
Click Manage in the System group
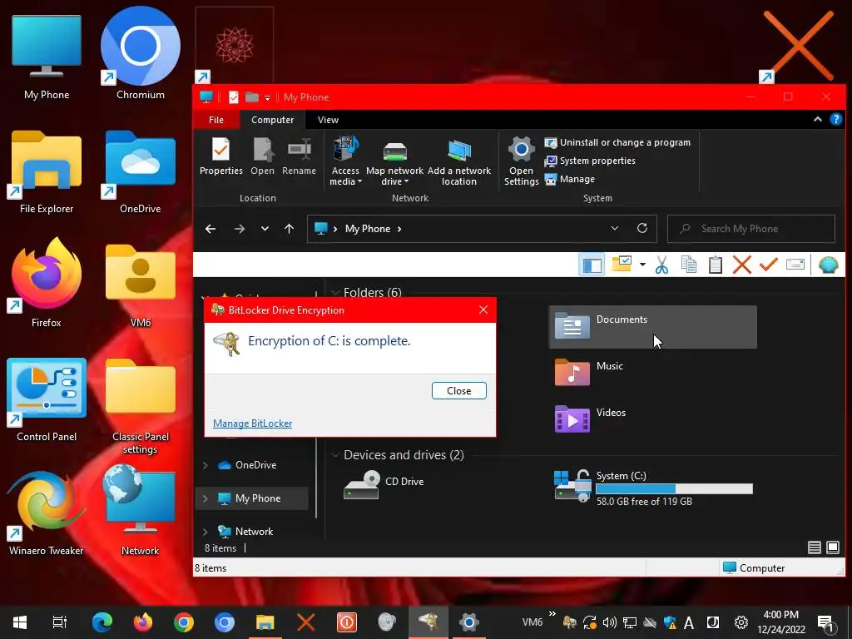[569, 180]
